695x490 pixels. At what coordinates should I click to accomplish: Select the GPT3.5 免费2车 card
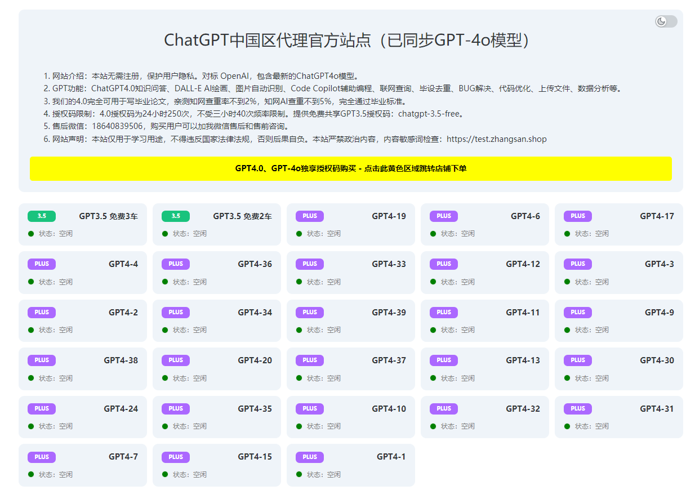click(217, 224)
